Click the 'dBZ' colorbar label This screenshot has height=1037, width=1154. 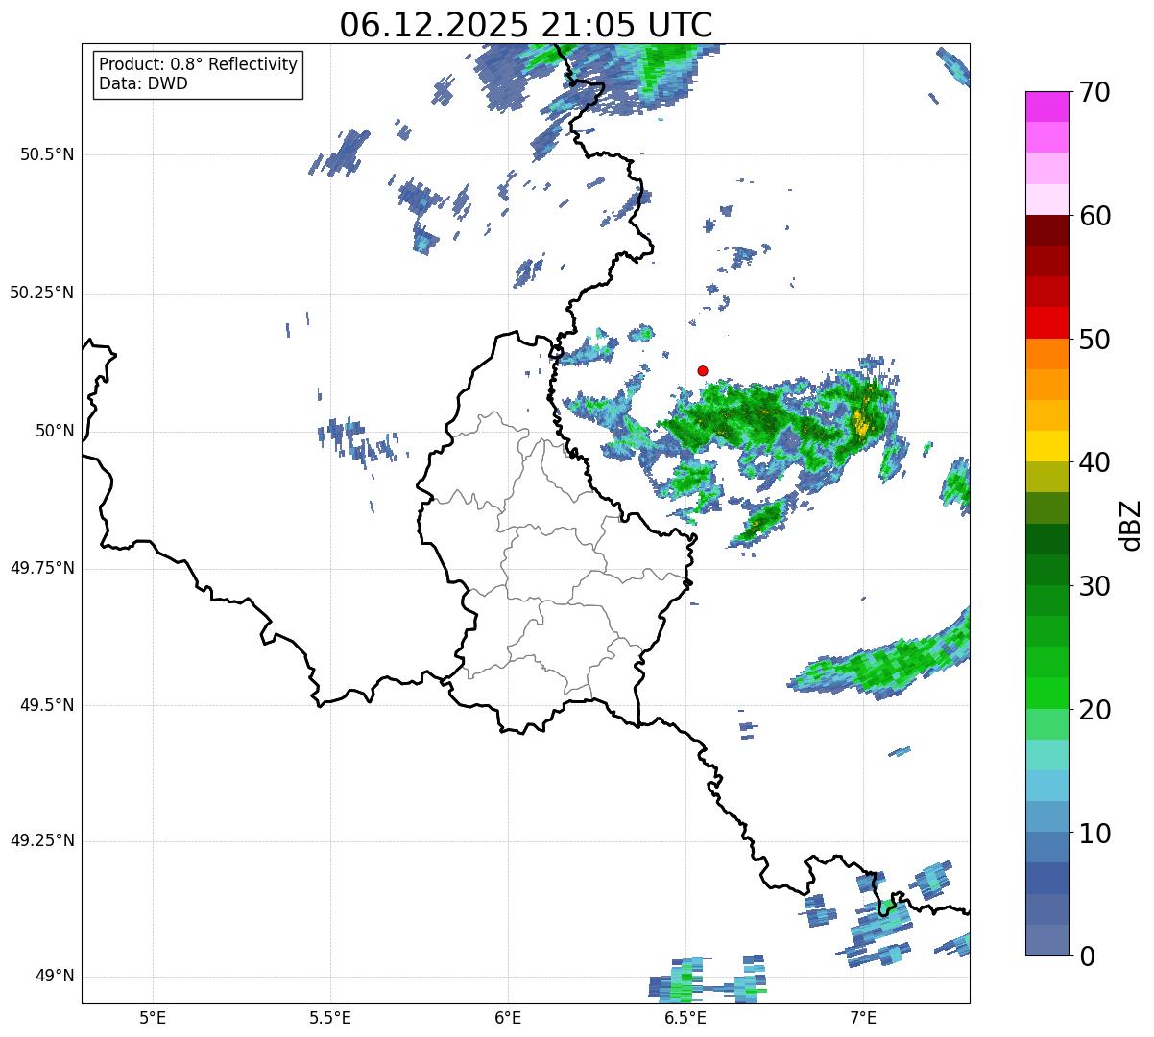[x=1131, y=524]
